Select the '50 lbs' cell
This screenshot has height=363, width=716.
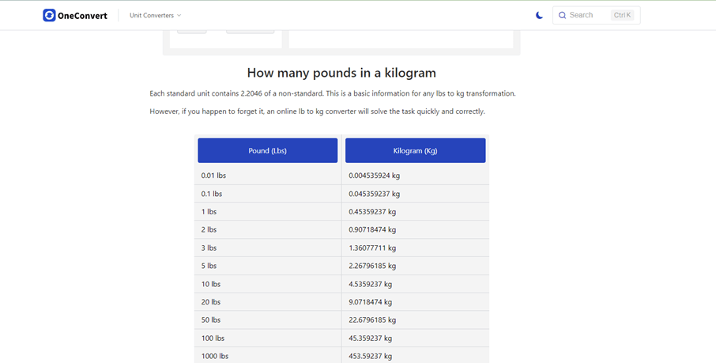(x=268, y=320)
